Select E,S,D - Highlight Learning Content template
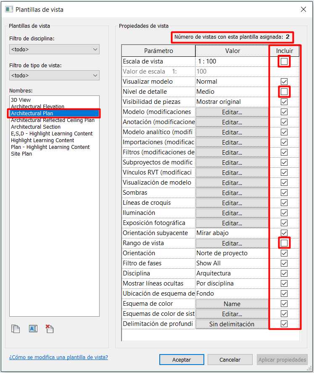 point(54,133)
